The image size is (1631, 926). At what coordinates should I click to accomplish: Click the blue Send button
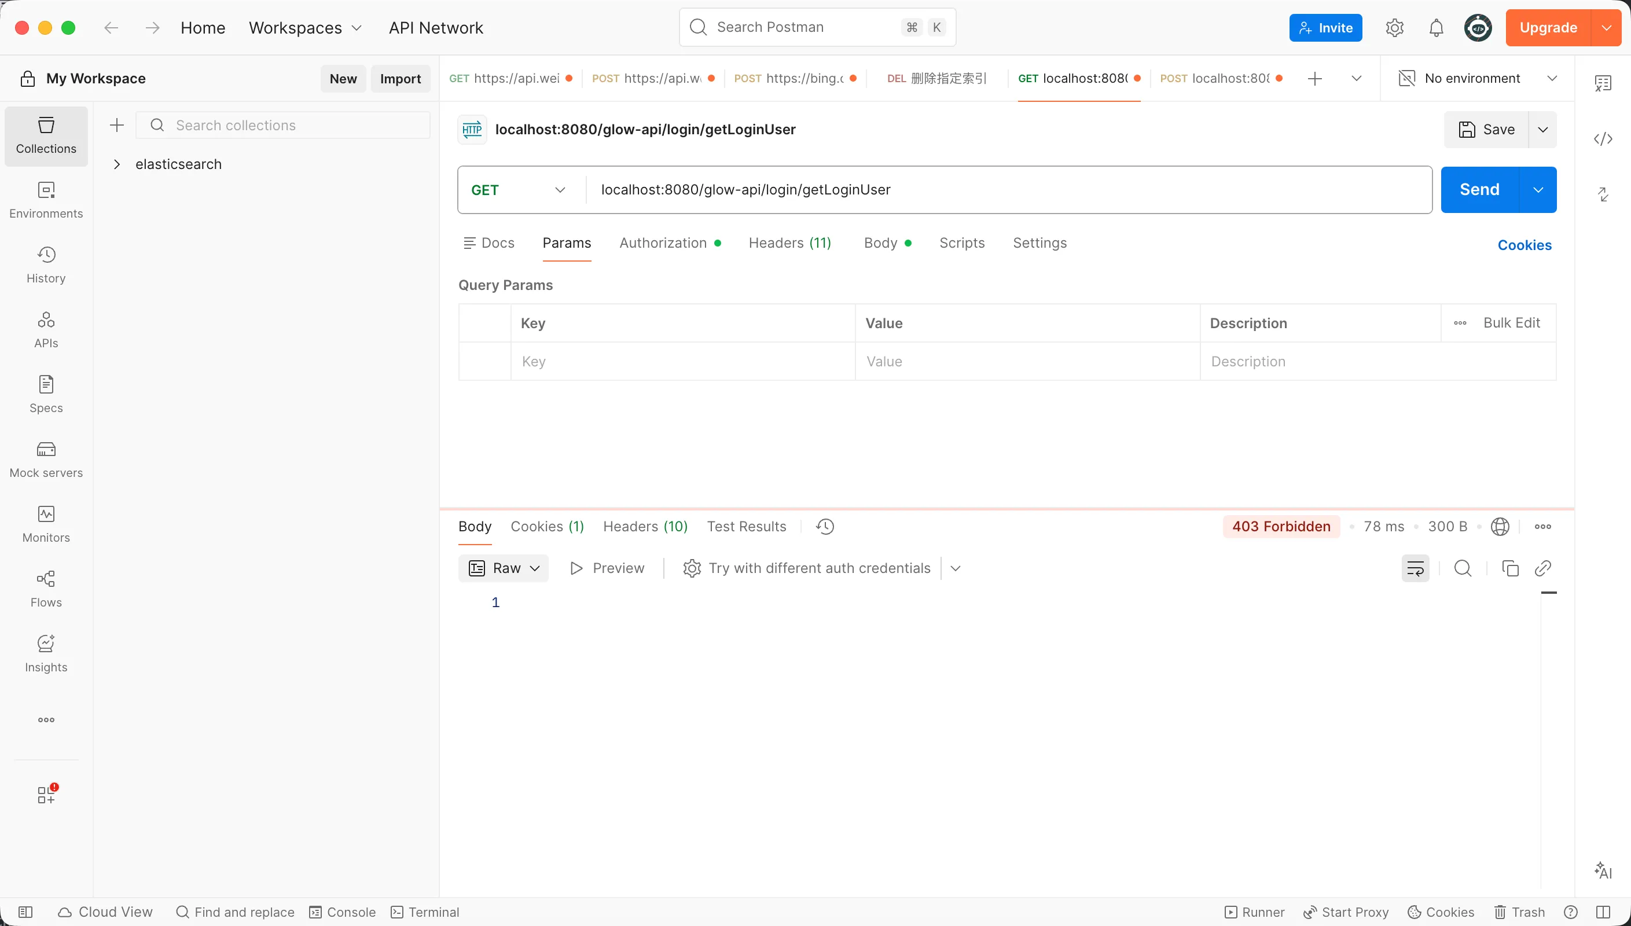tap(1479, 189)
